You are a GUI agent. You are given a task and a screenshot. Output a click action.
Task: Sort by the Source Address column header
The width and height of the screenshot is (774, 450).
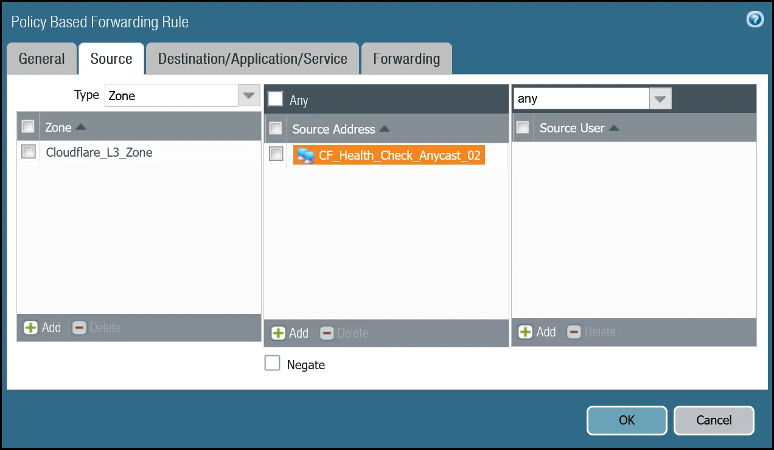(334, 129)
